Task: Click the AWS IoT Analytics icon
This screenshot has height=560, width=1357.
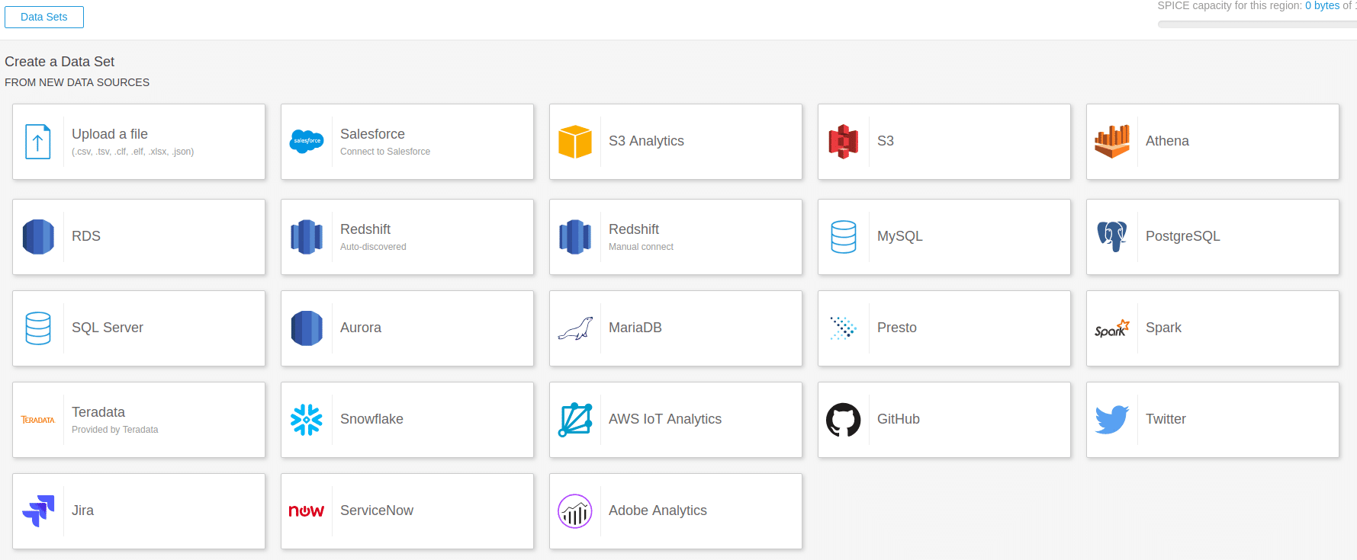Action: tap(575, 420)
